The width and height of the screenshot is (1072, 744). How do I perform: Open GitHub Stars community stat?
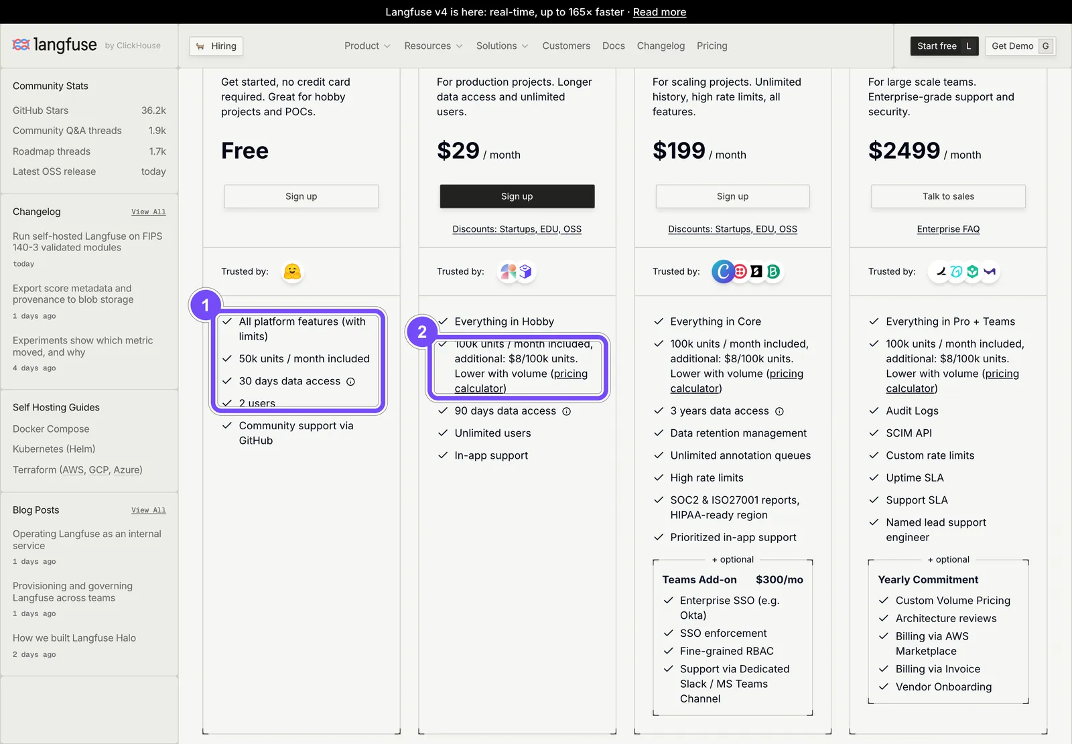[x=89, y=110]
